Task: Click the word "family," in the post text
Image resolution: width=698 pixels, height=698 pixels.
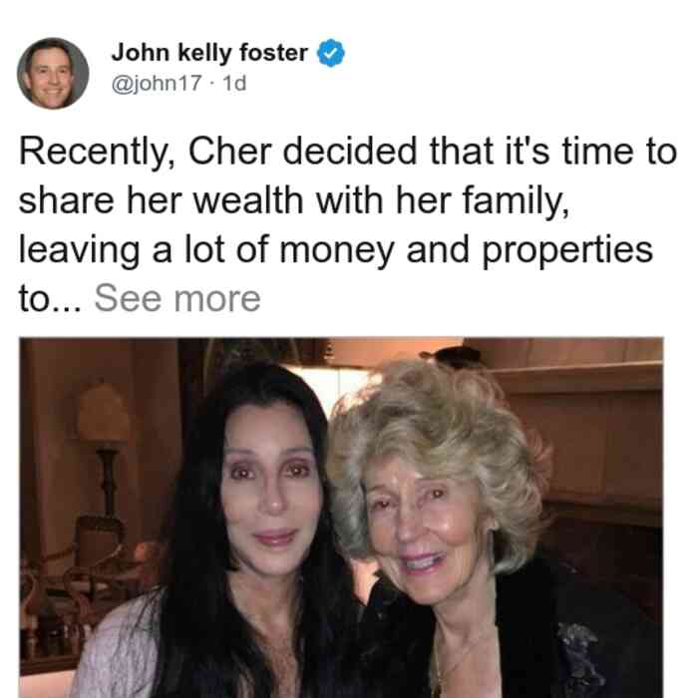Action: click(516, 201)
